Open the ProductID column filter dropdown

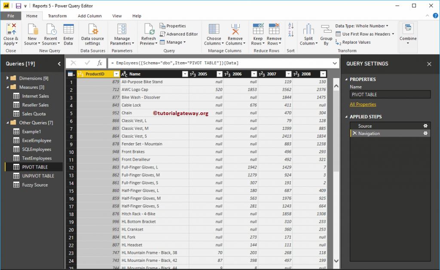click(116, 74)
